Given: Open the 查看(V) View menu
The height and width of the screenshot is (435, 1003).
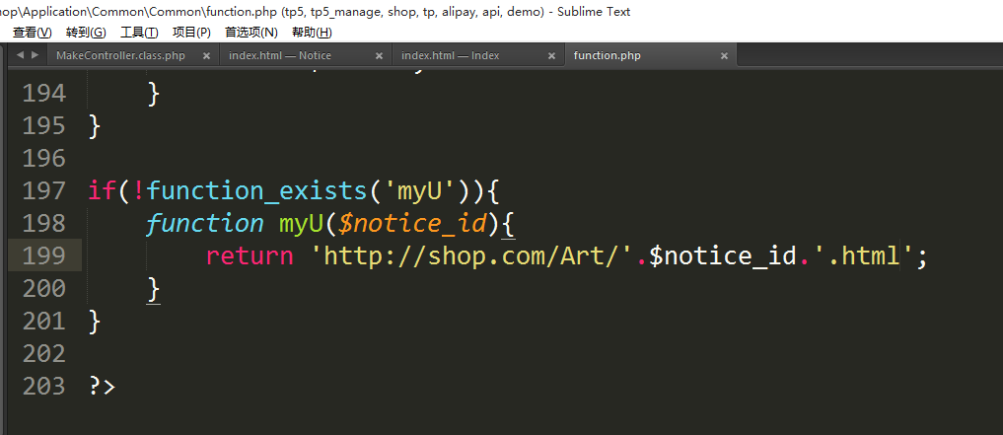Looking at the screenshot, I should pyautogui.click(x=32, y=33).
